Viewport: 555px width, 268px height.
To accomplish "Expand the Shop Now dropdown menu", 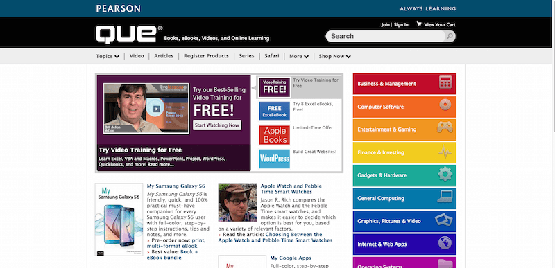I will click(x=335, y=56).
